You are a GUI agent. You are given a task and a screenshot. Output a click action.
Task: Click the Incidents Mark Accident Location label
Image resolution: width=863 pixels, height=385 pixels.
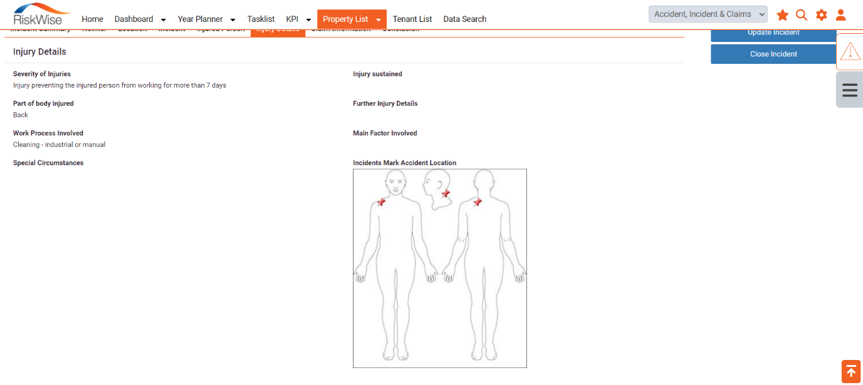[x=404, y=163]
